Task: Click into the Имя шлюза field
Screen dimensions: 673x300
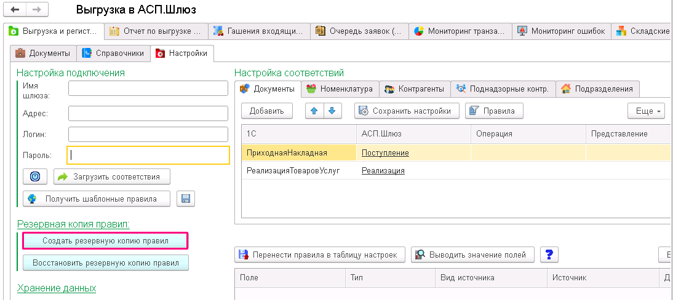Action: pyautogui.click(x=148, y=88)
